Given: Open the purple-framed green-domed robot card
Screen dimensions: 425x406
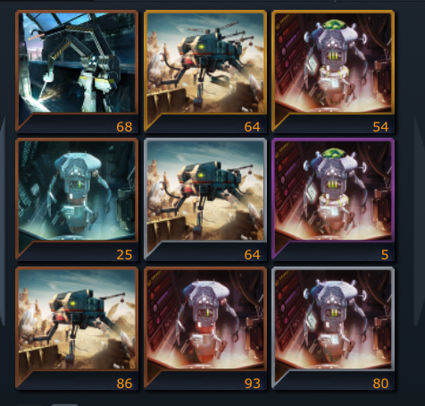Looking at the screenshot, I should (333, 199).
